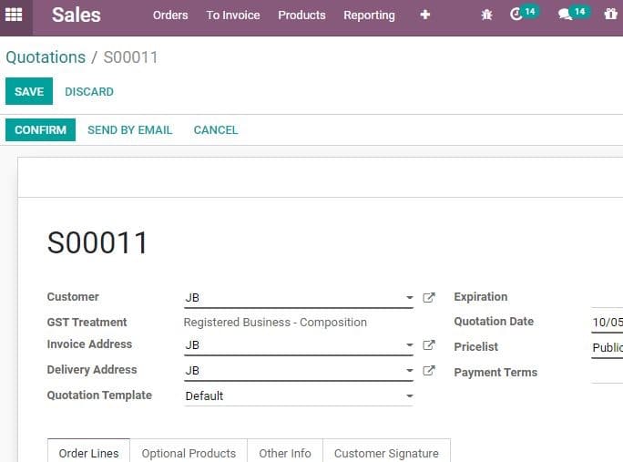The width and height of the screenshot is (623, 462).
Task: Open the debug bug icon menu
Action: tap(486, 15)
